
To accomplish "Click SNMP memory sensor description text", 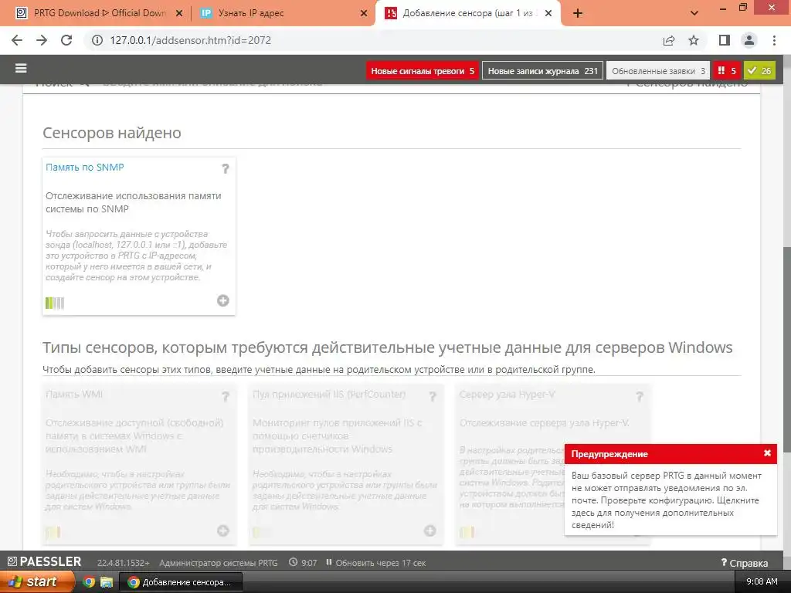I will tap(133, 202).
